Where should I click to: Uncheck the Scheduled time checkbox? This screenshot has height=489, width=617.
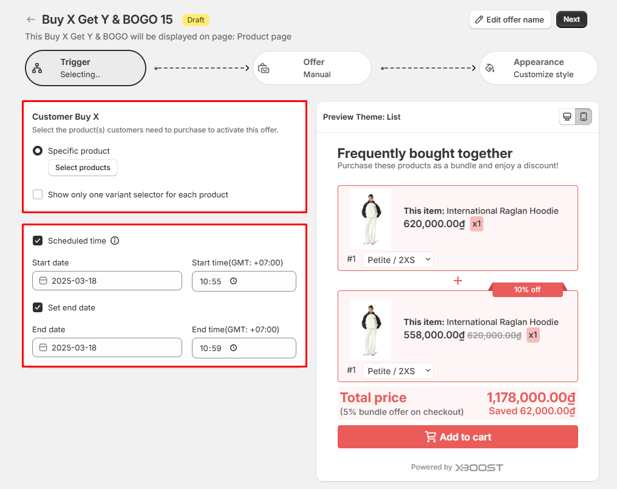tap(38, 241)
